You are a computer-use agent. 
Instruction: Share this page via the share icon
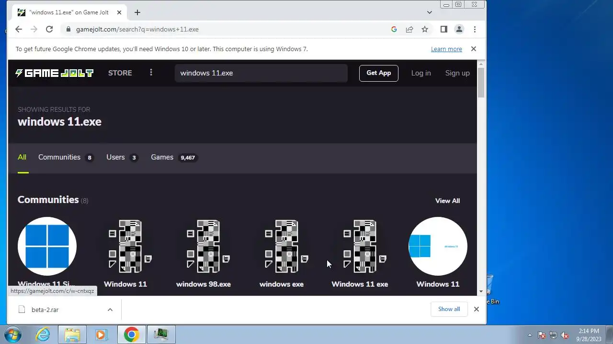(409, 29)
